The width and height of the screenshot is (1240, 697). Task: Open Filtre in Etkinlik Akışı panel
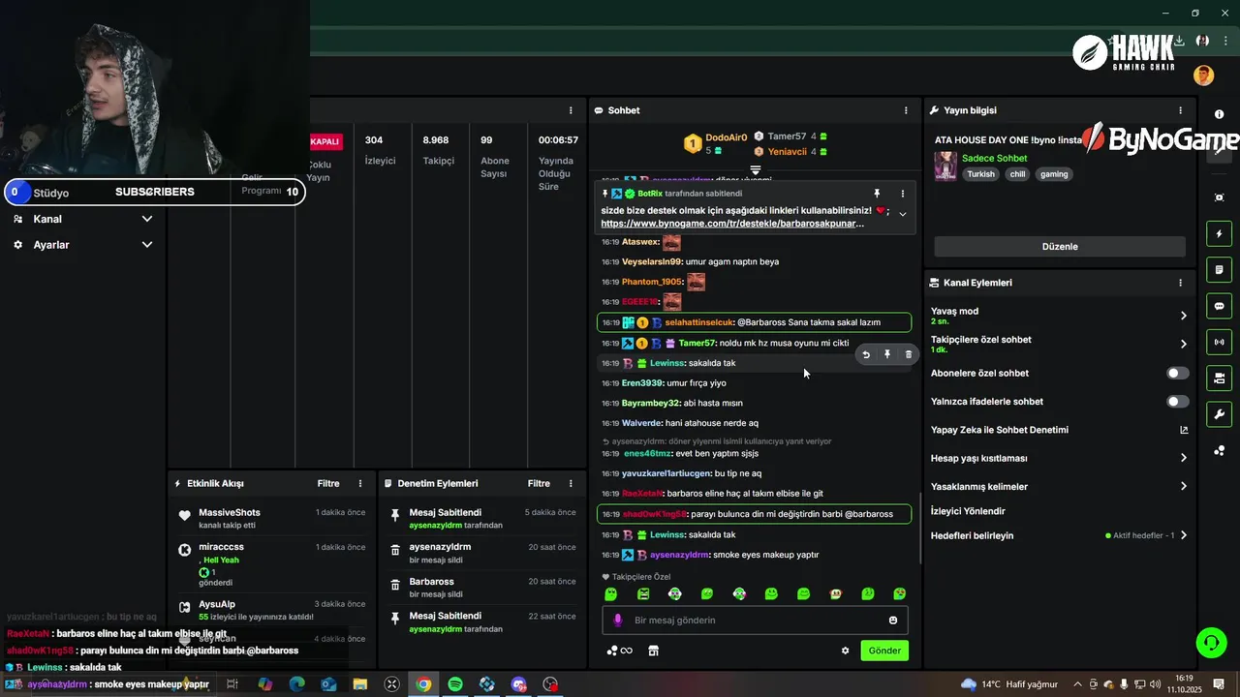click(x=328, y=483)
